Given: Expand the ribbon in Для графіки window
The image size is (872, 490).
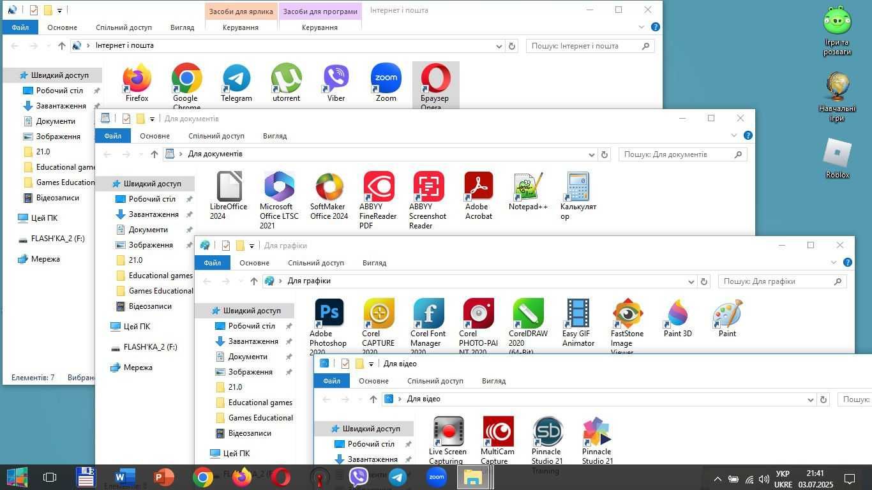Looking at the screenshot, I should click(834, 262).
